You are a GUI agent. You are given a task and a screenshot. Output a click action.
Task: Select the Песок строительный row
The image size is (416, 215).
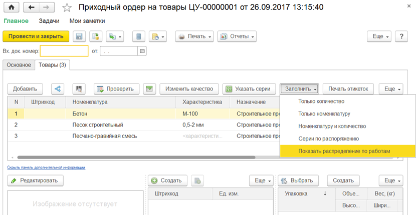click(144, 125)
